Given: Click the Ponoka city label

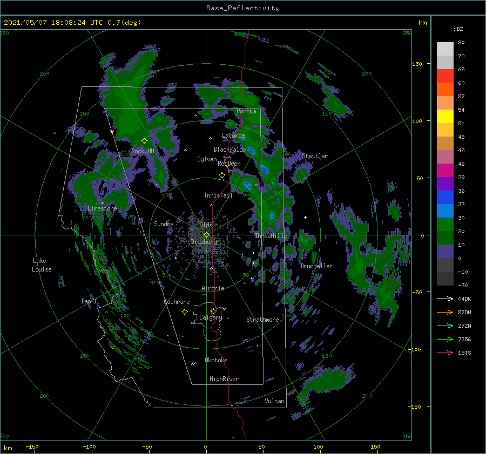Looking at the screenshot, I should click(246, 111).
